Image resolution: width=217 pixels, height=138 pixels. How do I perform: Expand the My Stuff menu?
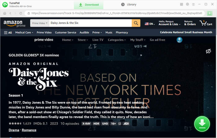coord(138,40)
